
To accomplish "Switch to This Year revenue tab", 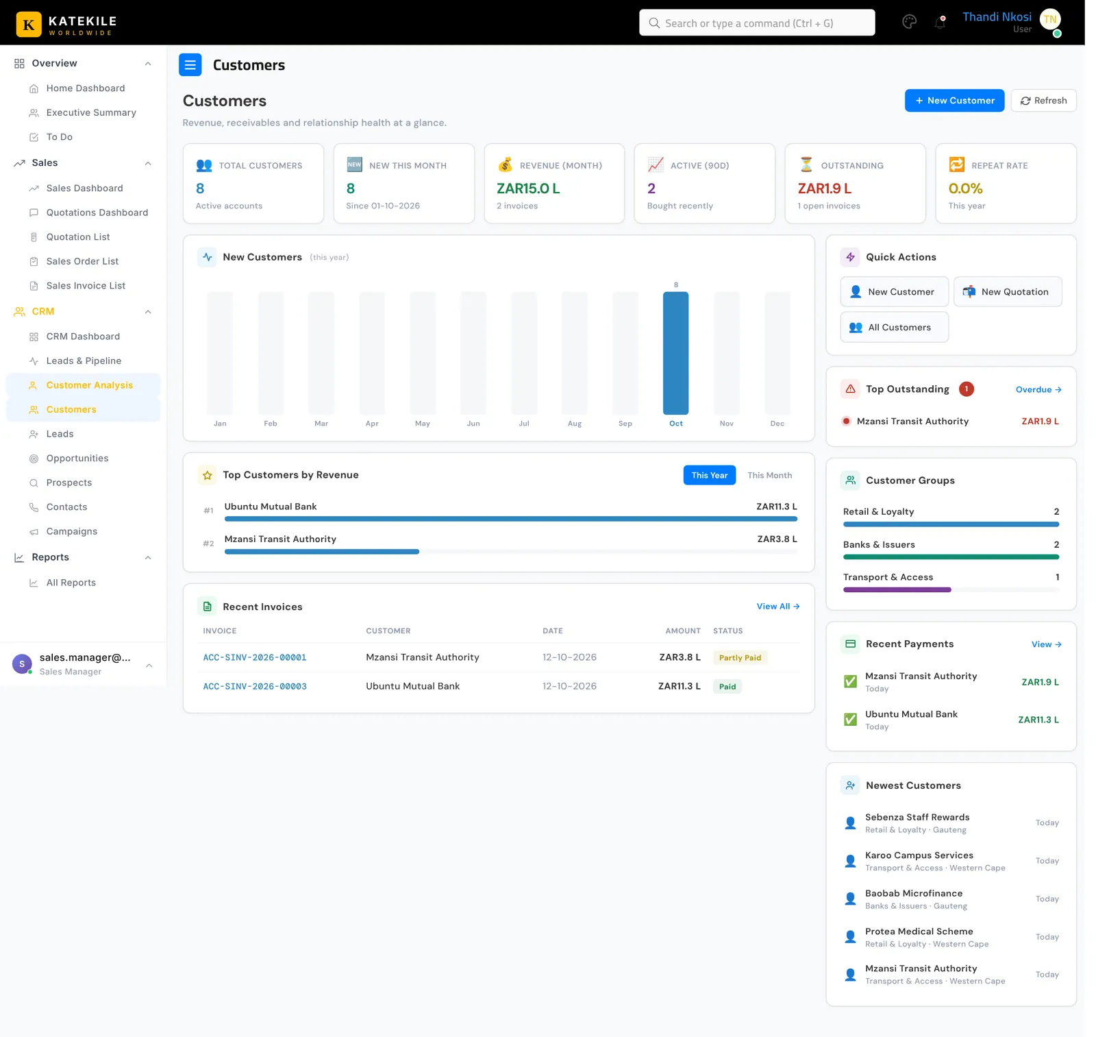I will [709, 476].
